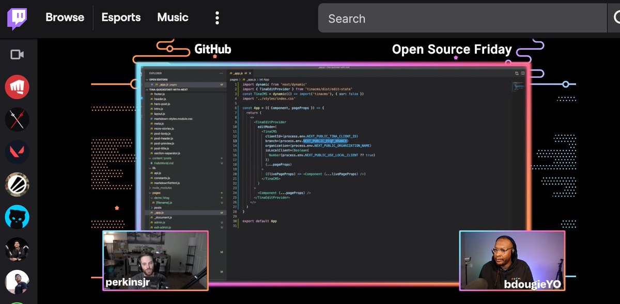Viewport: 620px width, 304px height.
Task: Focus the Search input field
Action: point(462,19)
